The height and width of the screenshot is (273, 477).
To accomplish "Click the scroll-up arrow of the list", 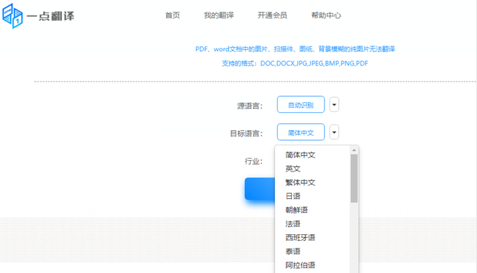I will pyautogui.click(x=354, y=150).
